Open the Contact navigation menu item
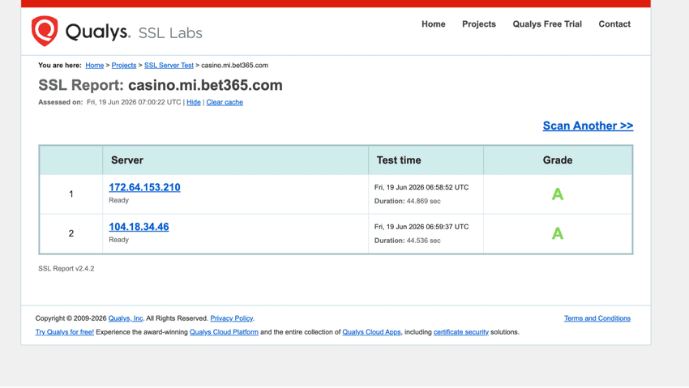The width and height of the screenshot is (689, 388). [614, 24]
